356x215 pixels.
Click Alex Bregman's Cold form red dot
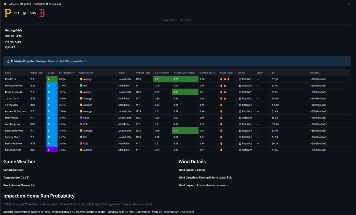(x=81, y=124)
